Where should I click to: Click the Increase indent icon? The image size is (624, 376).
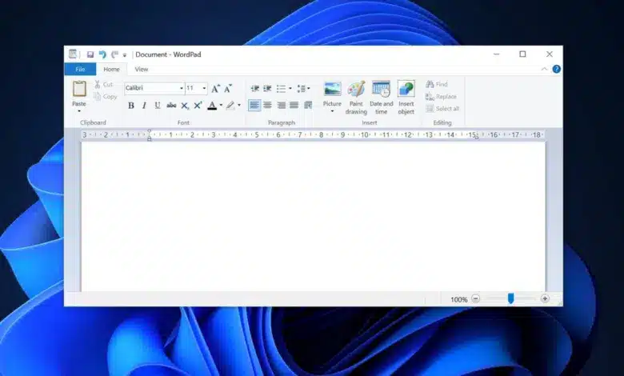click(267, 88)
